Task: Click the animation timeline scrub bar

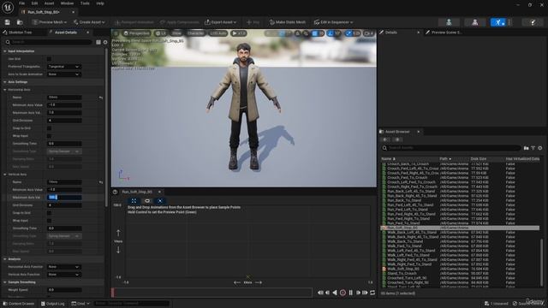Action: tap(211, 293)
